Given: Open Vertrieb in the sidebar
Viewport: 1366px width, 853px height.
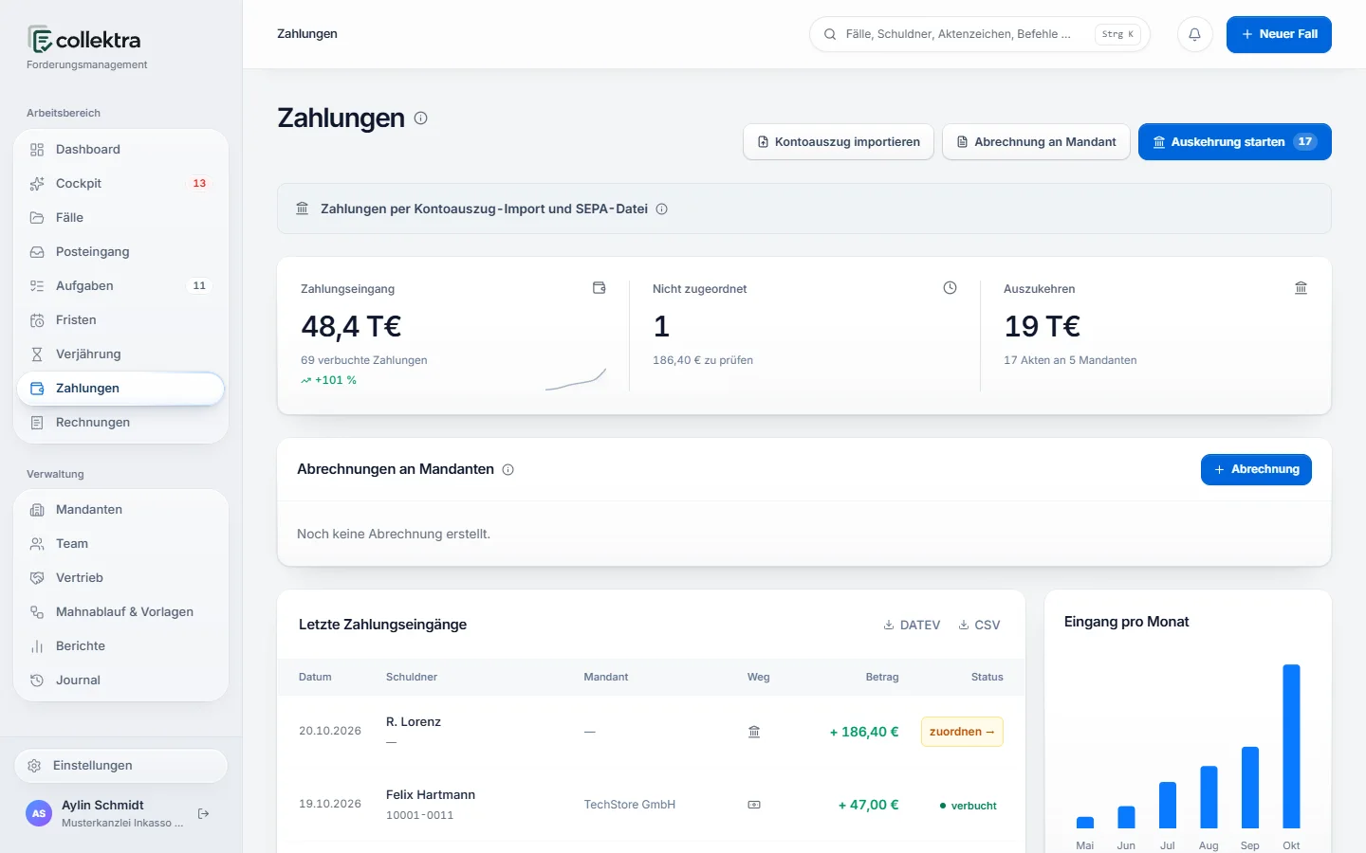Looking at the screenshot, I should pyautogui.click(x=121, y=578).
